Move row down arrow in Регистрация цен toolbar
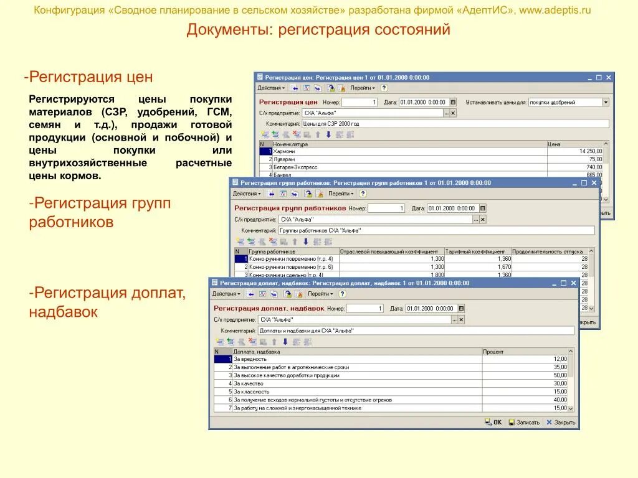Viewport: 638px width, 478px height. coord(328,134)
